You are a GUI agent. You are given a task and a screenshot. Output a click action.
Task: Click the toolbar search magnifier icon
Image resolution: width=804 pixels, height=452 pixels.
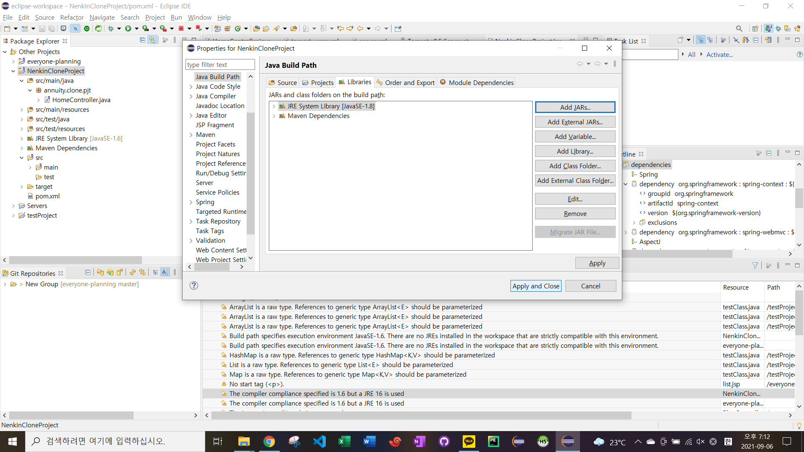pos(739,28)
